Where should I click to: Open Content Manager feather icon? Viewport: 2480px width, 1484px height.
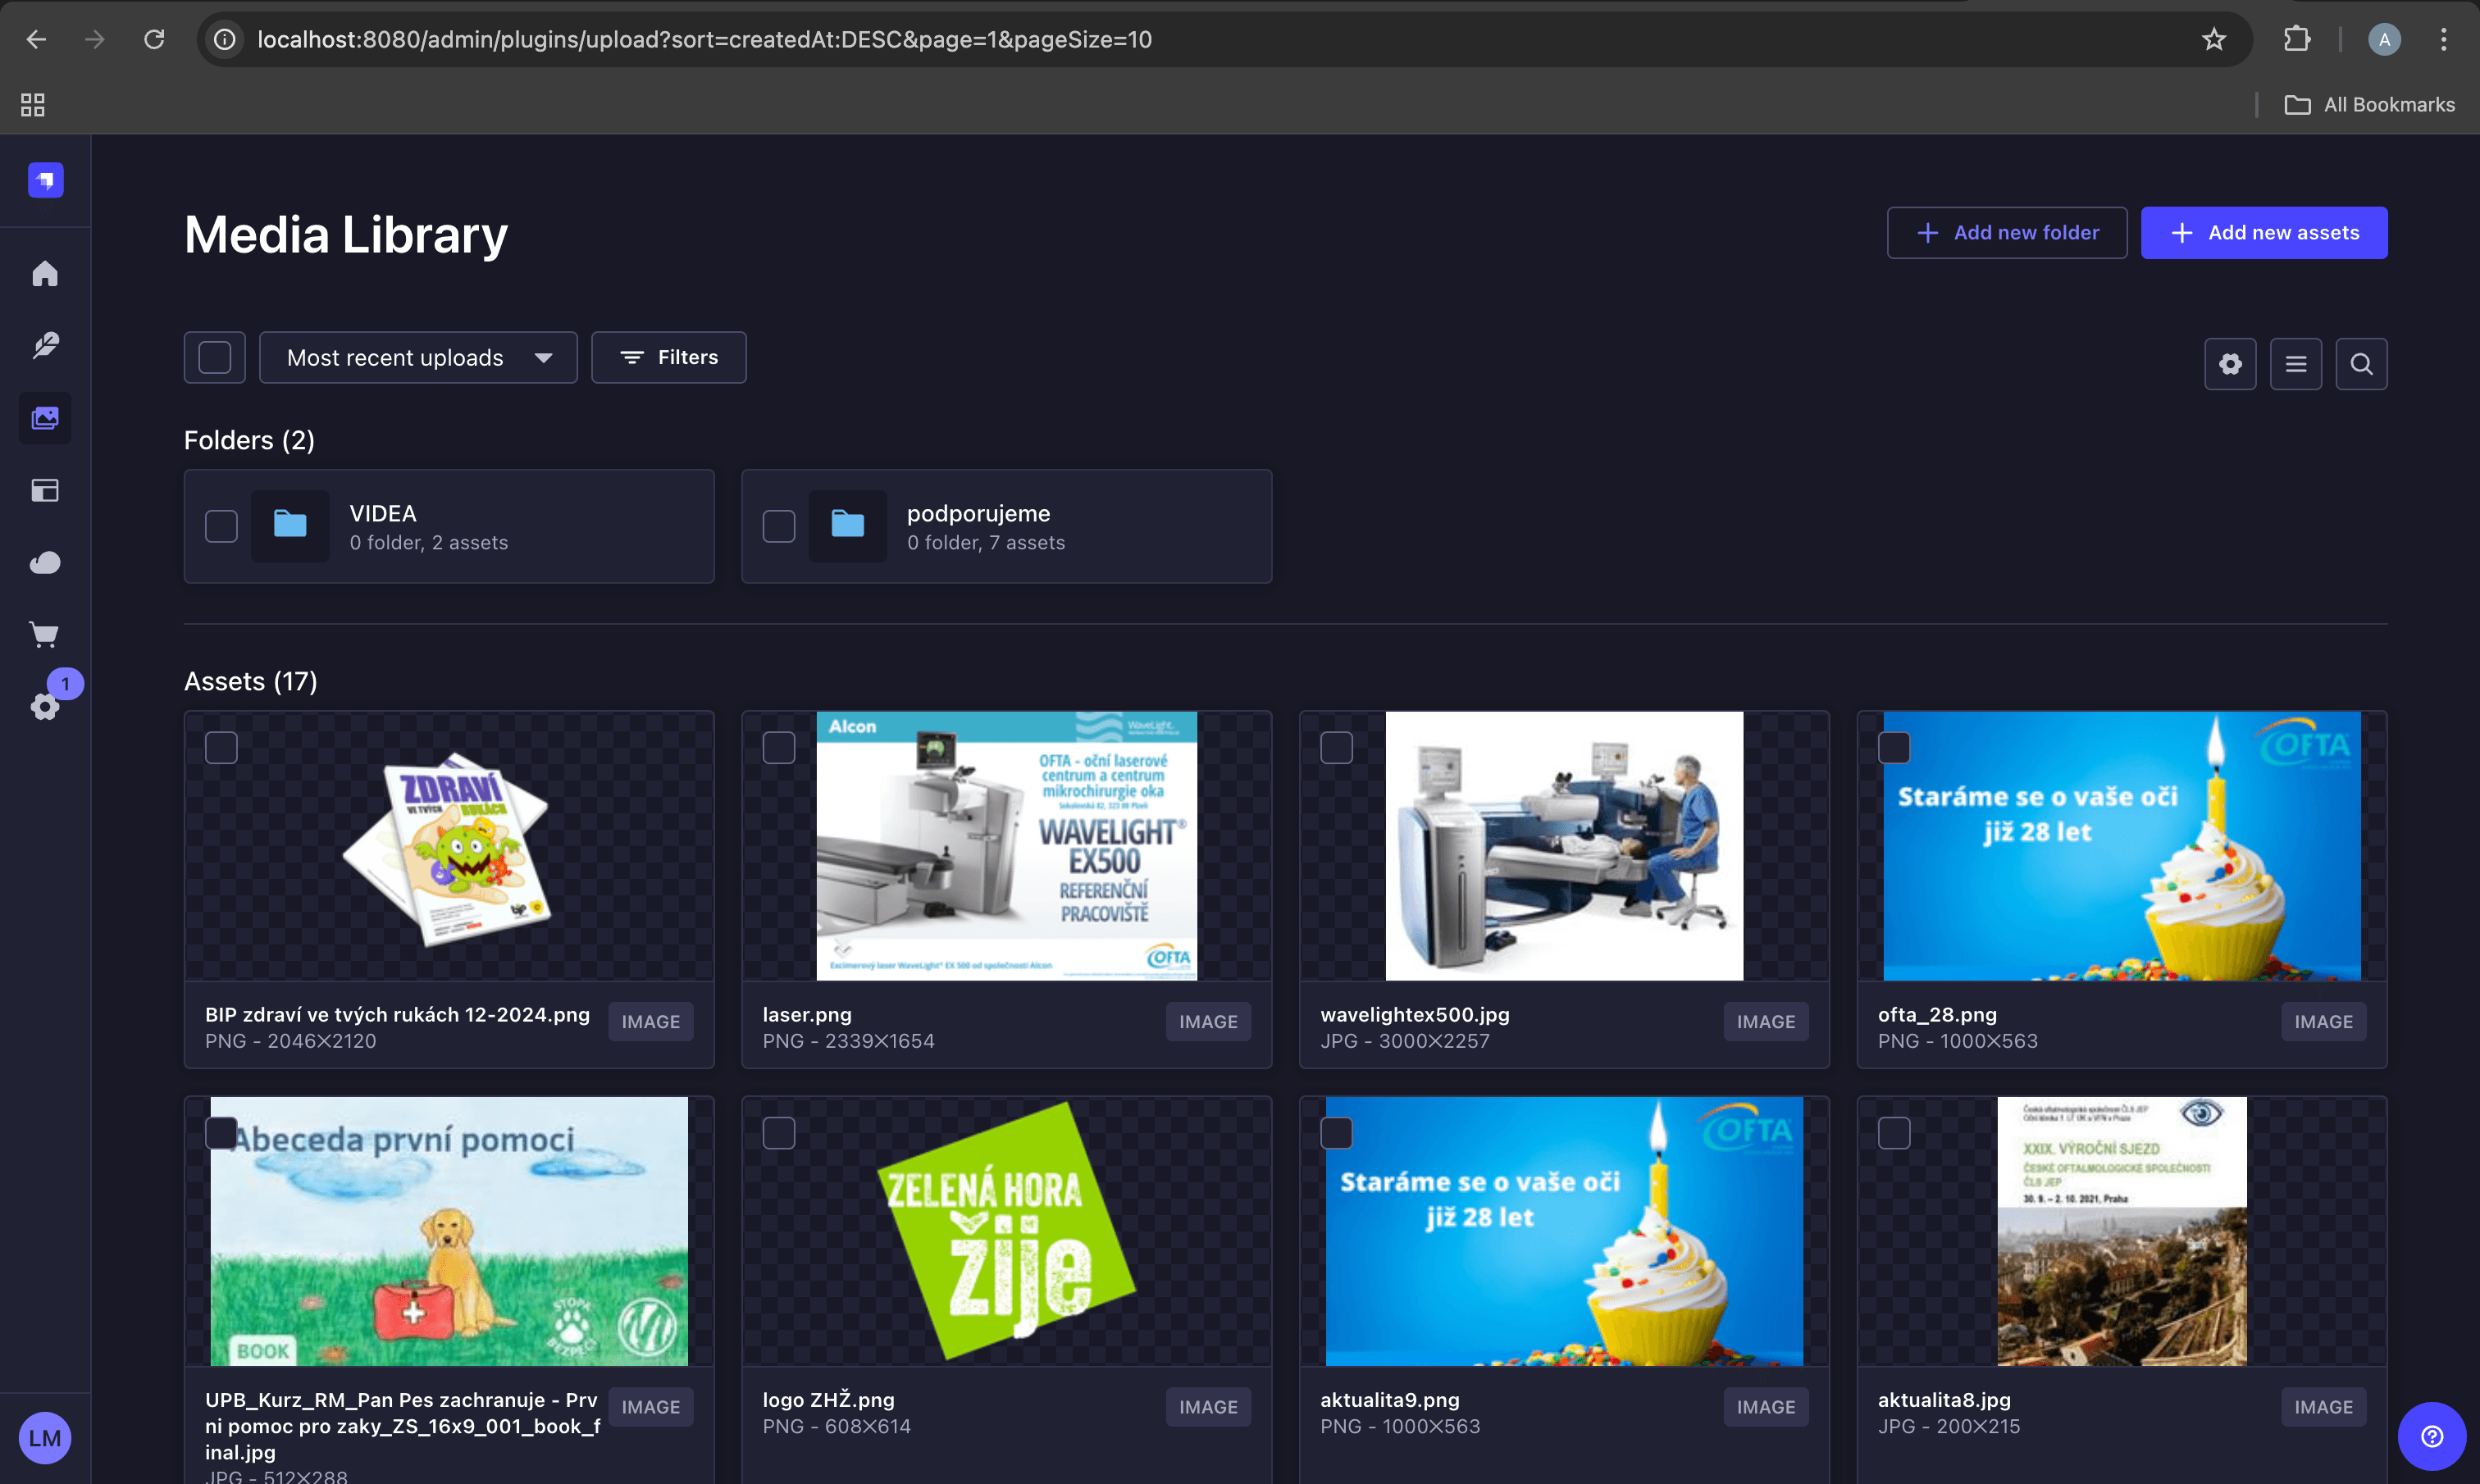click(x=45, y=345)
